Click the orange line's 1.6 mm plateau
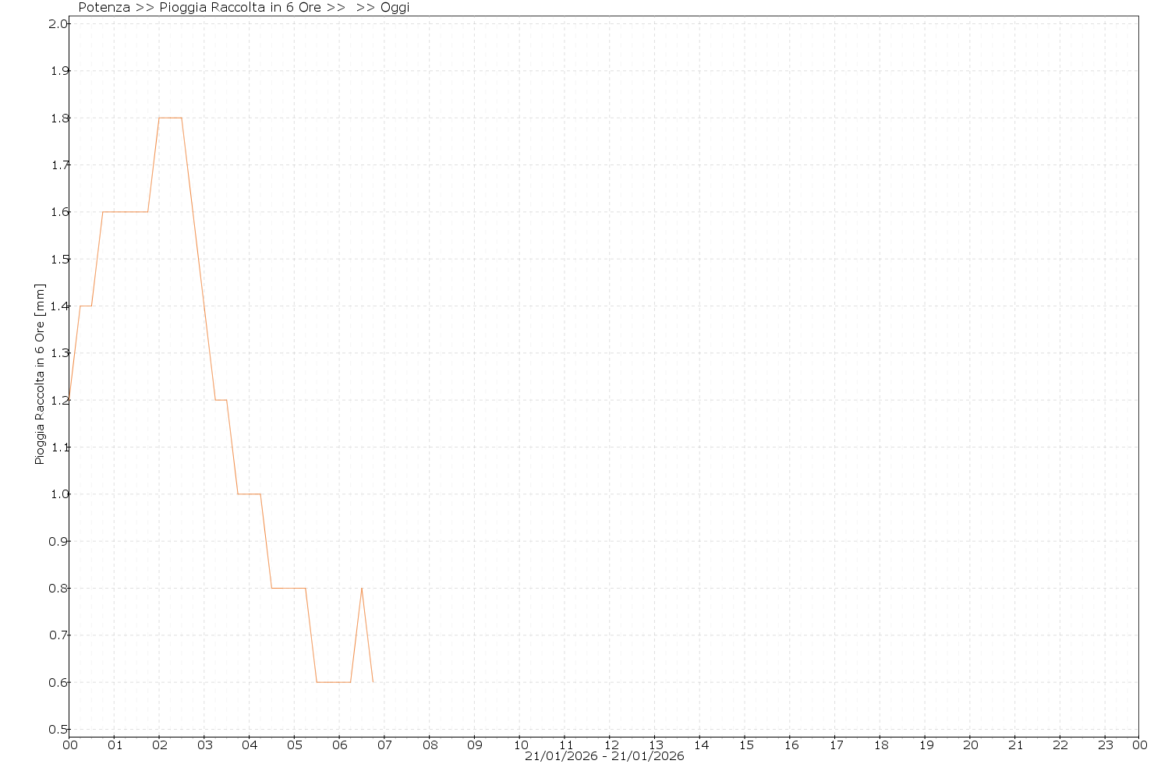 point(125,212)
